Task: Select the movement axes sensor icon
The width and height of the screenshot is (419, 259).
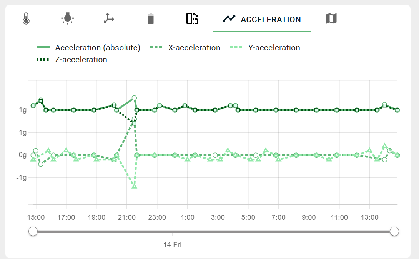Action: (x=109, y=18)
